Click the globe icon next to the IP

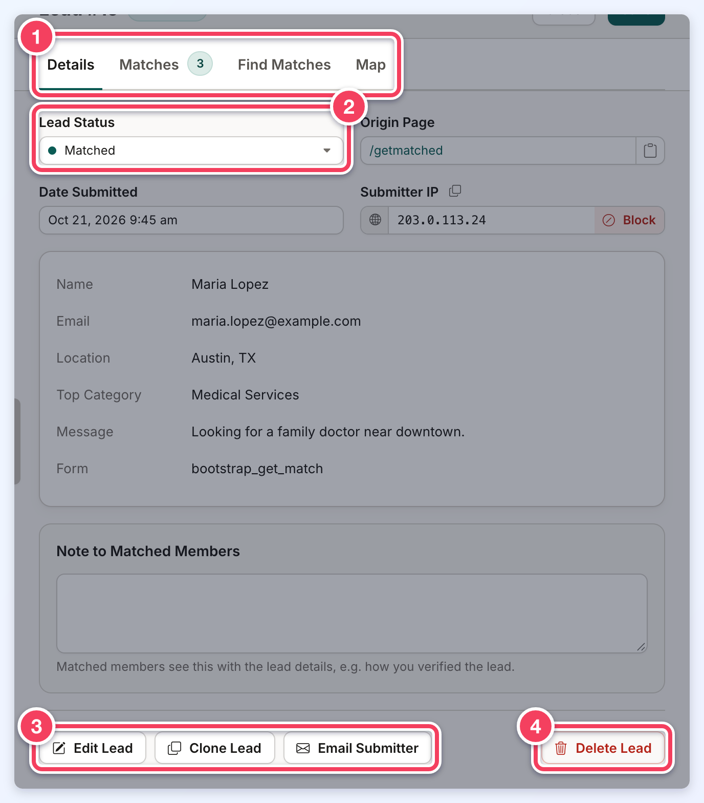tap(375, 220)
